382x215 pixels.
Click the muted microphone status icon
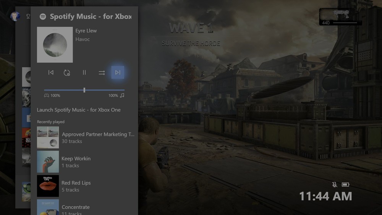335,185
